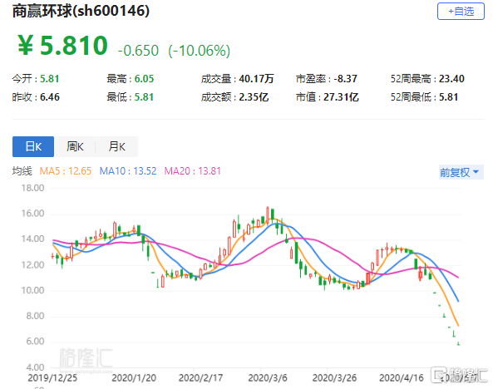Click the 市值 27.31亿 market cap
Viewport: 493px width, 389px height.
328,97
